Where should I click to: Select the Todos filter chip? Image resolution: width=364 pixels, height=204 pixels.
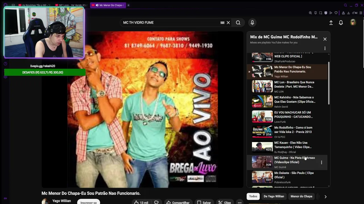253,196
